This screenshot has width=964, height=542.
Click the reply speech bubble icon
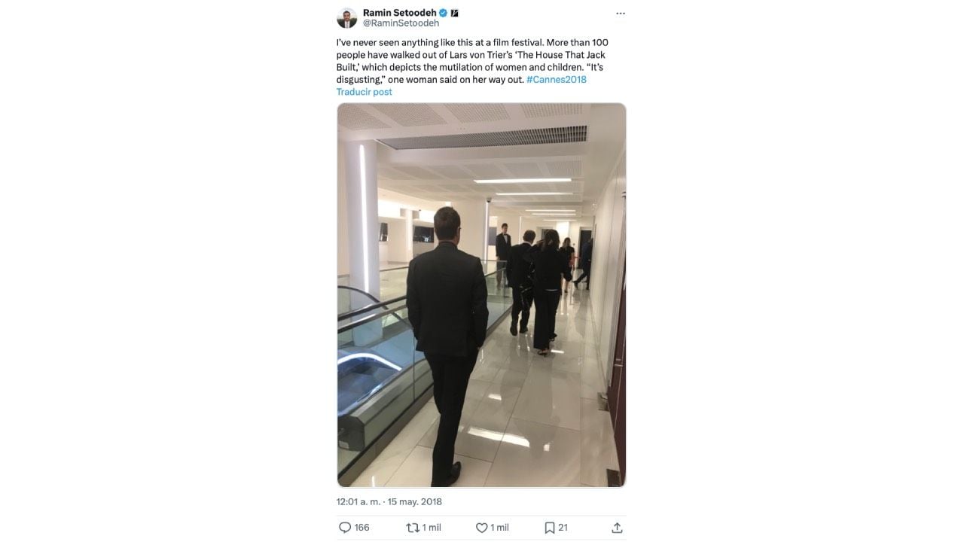click(345, 528)
